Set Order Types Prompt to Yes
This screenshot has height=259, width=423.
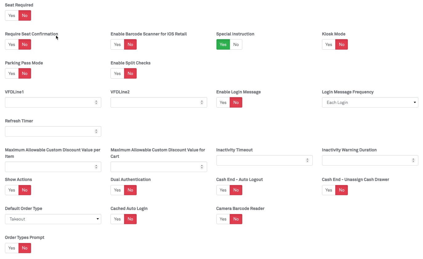12,248
